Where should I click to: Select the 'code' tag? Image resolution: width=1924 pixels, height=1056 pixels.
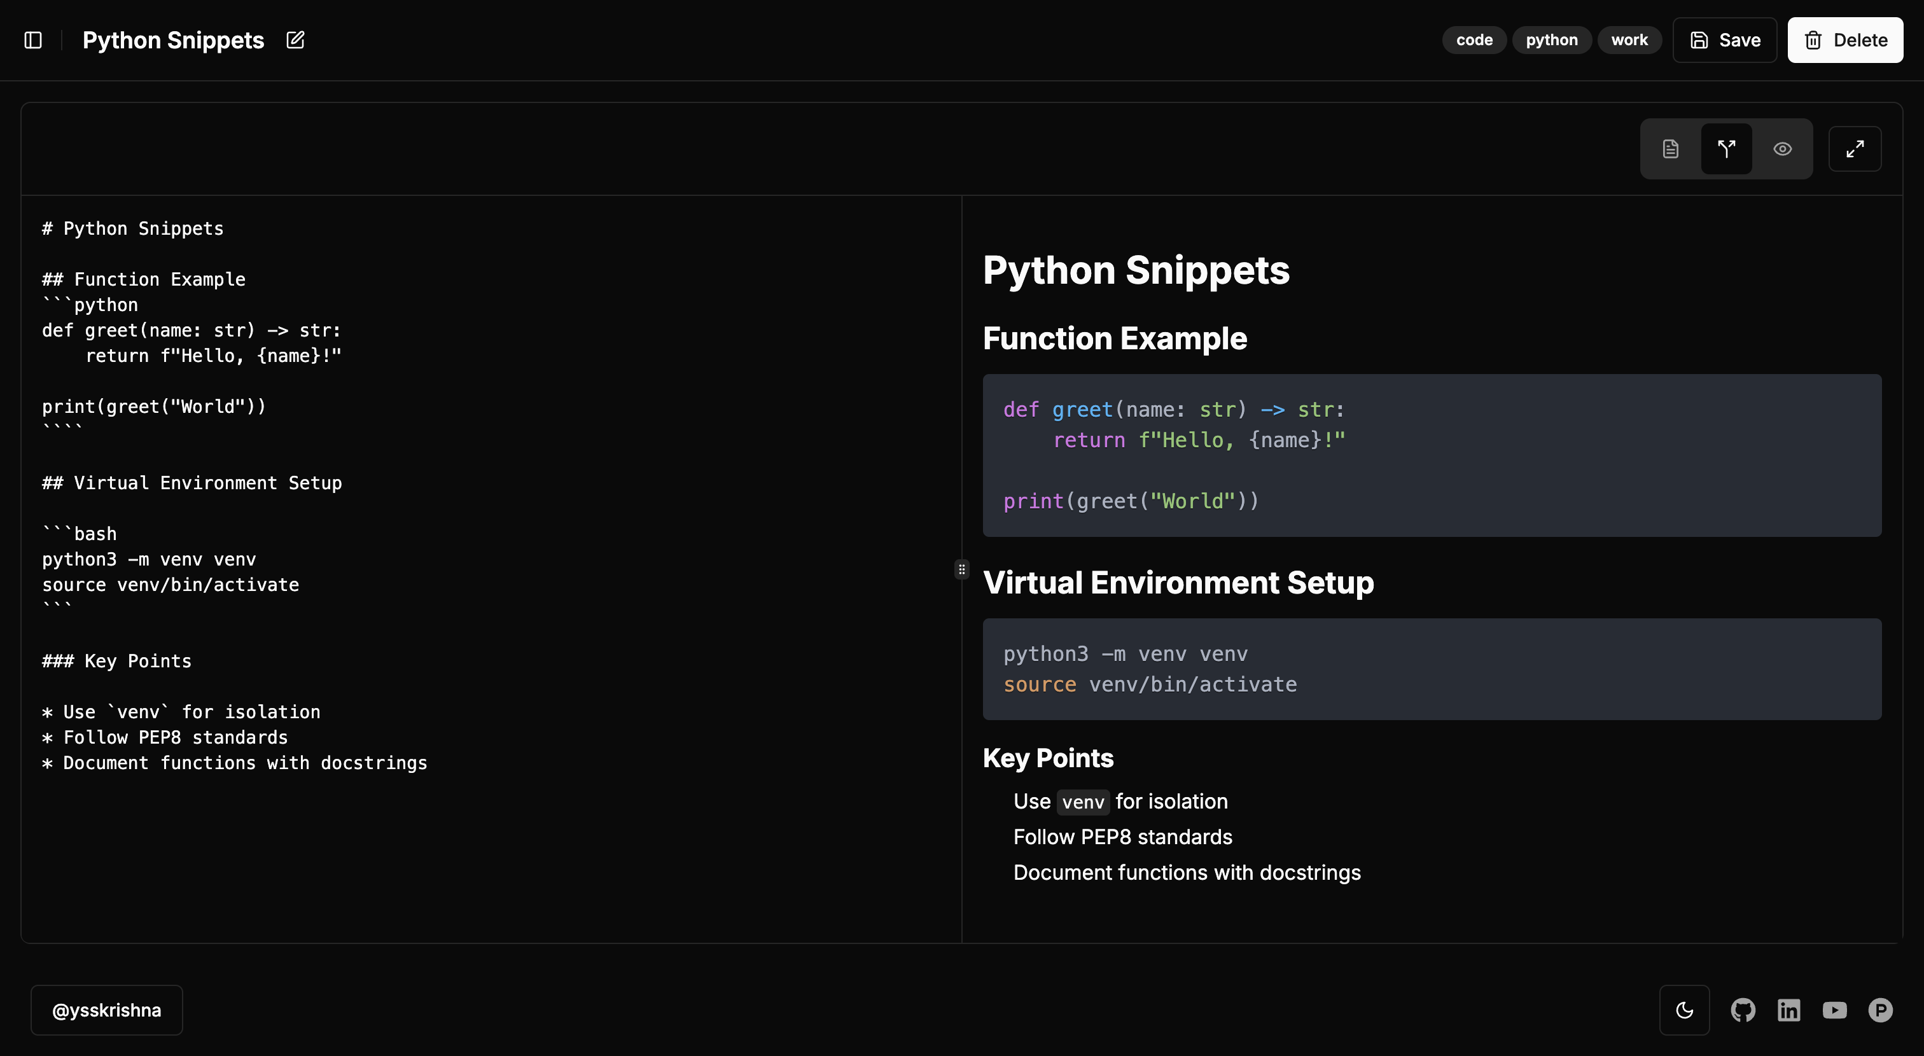pos(1474,40)
